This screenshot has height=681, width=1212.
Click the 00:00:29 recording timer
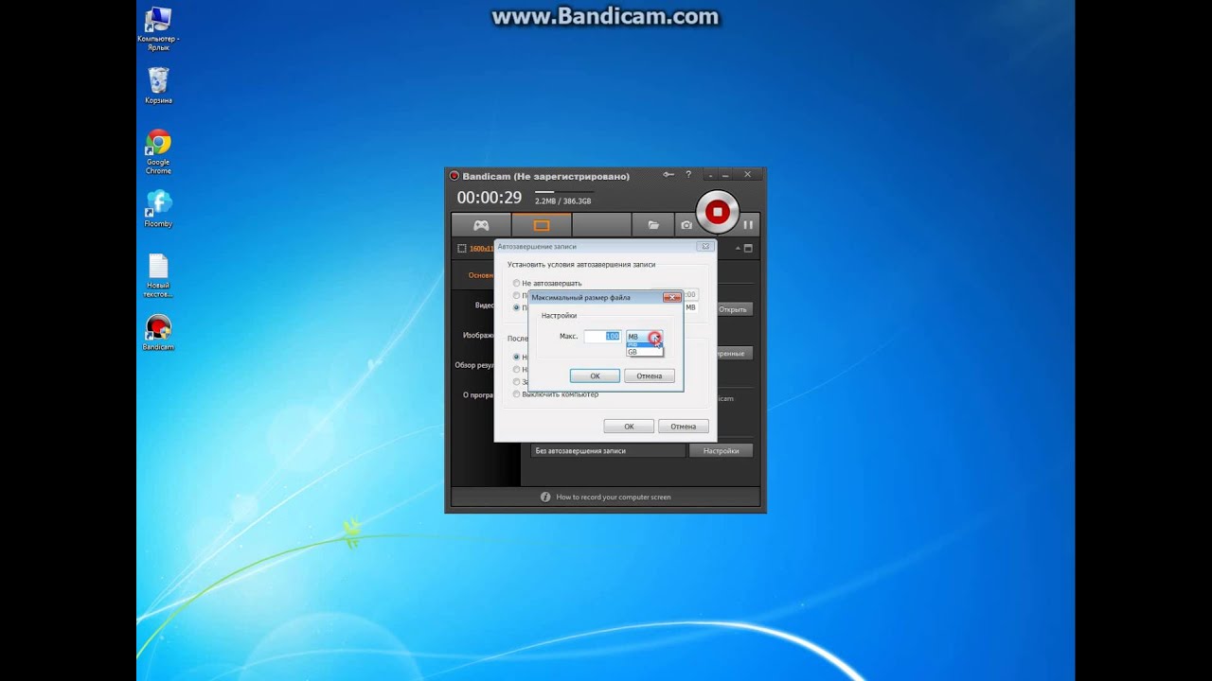point(490,198)
